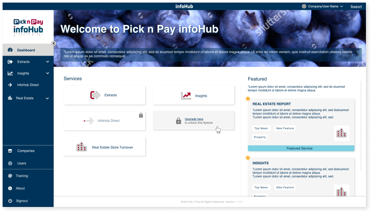The image size is (372, 213).
Task: Open infoHub Direct from sidebar menu
Action: (28, 85)
